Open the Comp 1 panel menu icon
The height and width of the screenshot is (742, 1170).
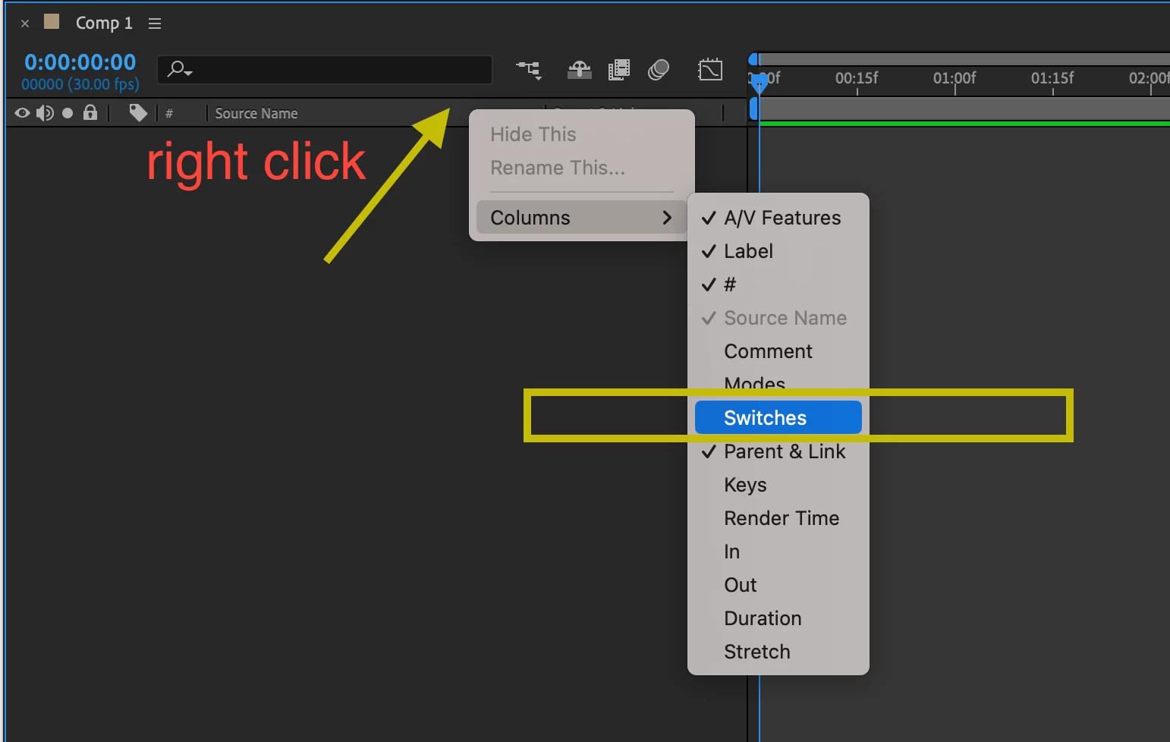point(155,24)
